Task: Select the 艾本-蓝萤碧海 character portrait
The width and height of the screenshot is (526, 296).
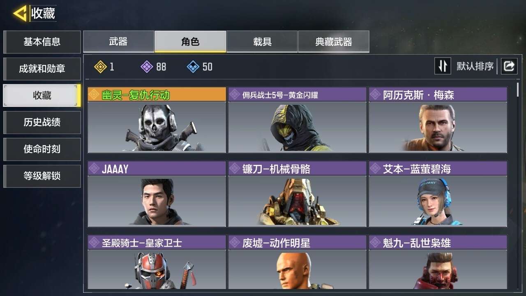Action: (438, 201)
